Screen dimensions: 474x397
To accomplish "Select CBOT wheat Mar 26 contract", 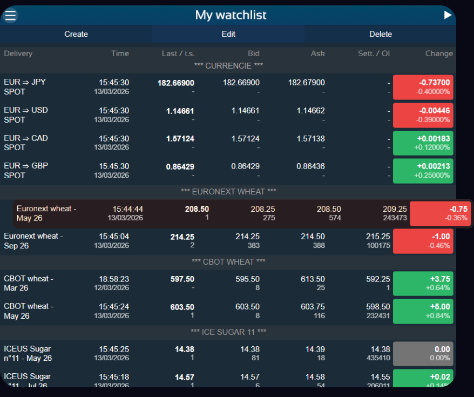I will coord(29,284).
